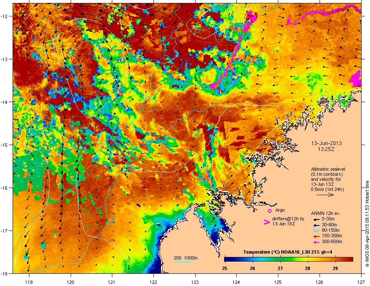This screenshot has height=286, width=370.
Task: Click the latitude axis label '-18'
Action: [x=5, y=273]
